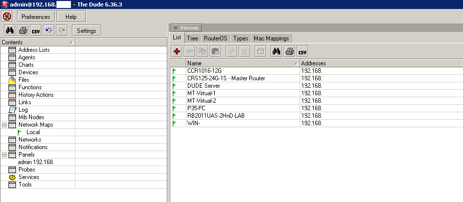Click the find binoculars in Contents toolbar
The height and width of the screenshot is (202, 463).
(x=10, y=30)
